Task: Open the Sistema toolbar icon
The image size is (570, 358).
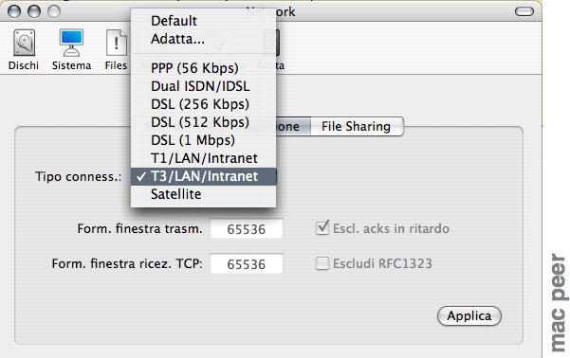Action: 71,50
